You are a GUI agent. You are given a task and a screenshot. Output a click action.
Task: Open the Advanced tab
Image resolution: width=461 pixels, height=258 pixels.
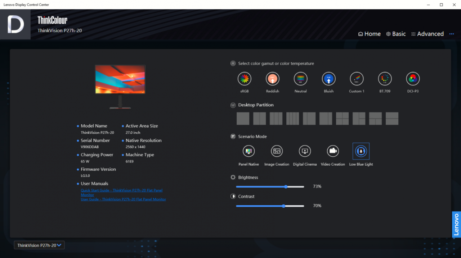[x=427, y=34]
